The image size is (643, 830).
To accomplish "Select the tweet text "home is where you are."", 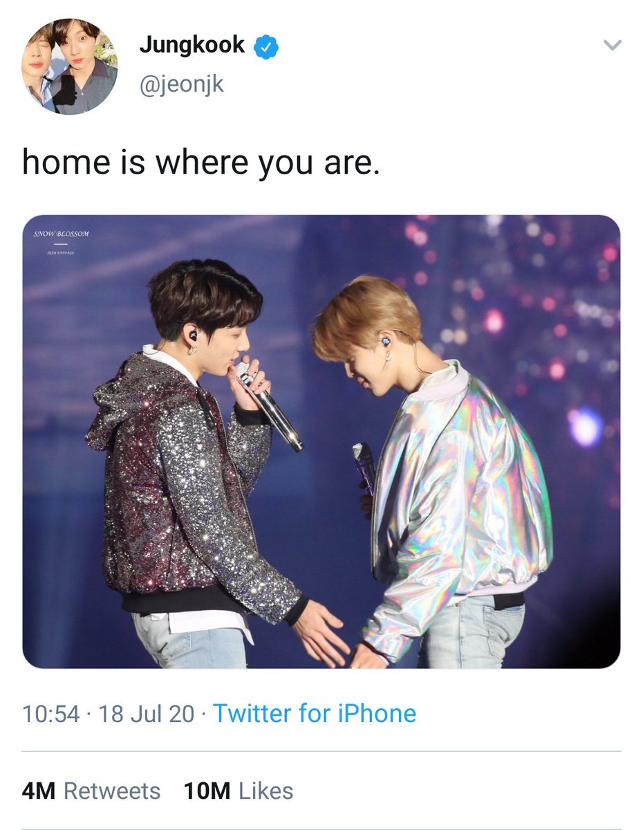I will click(x=201, y=163).
